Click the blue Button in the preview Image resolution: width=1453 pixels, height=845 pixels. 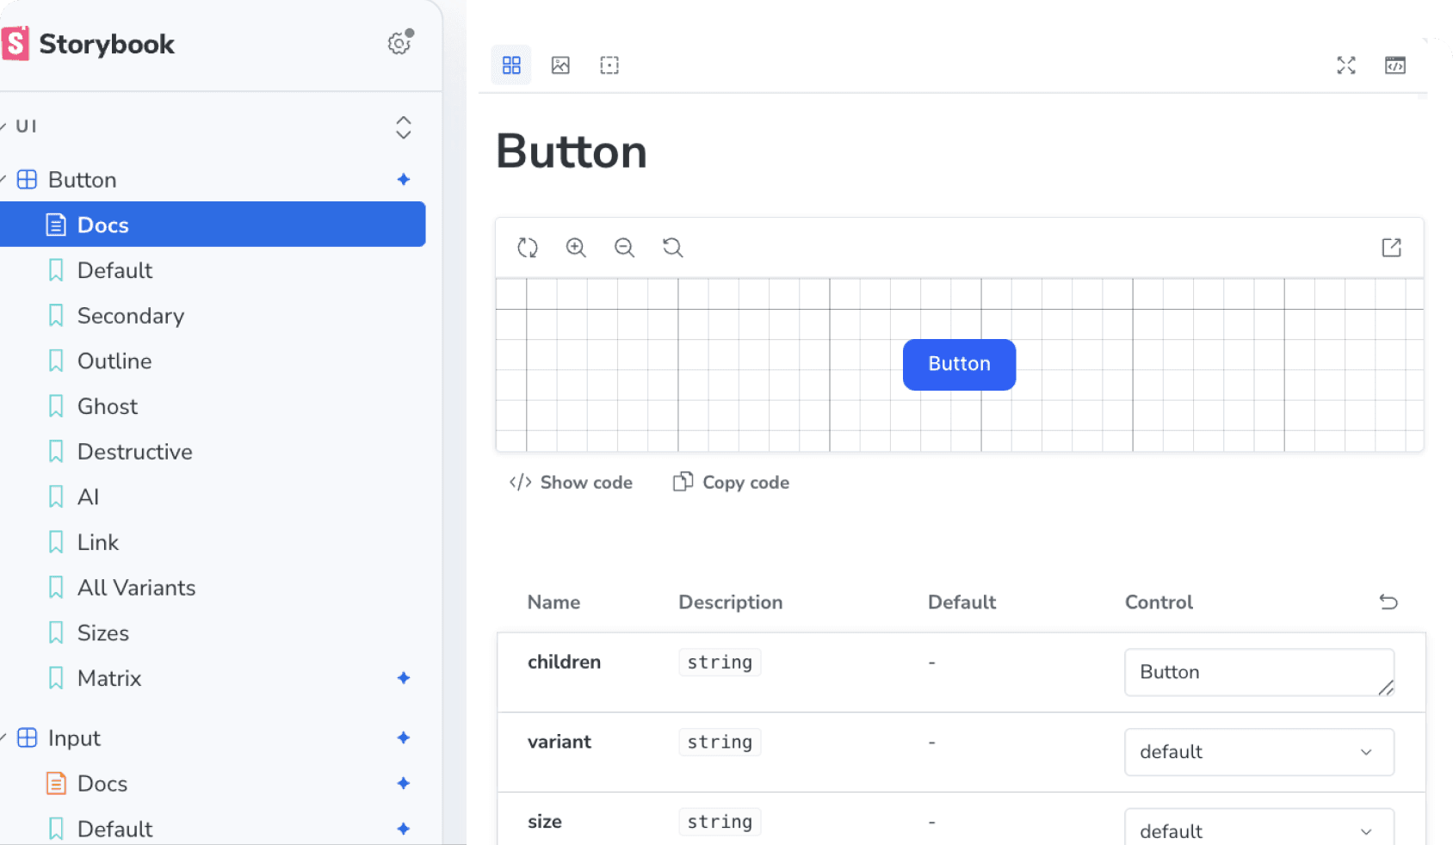pos(959,365)
